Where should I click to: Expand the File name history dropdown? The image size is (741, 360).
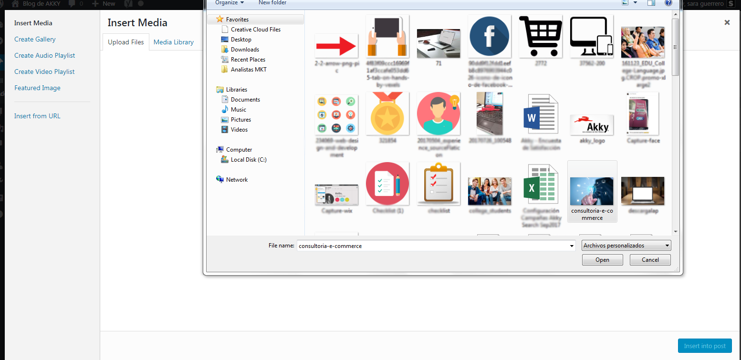[x=572, y=246]
